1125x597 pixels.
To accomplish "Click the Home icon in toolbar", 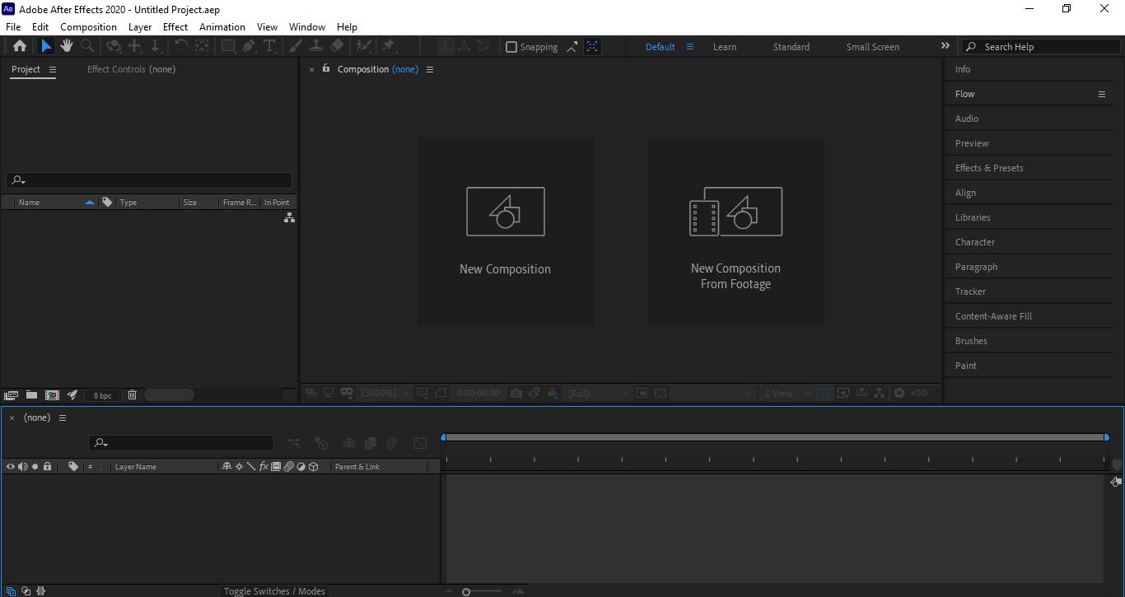I will [x=20, y=46].
